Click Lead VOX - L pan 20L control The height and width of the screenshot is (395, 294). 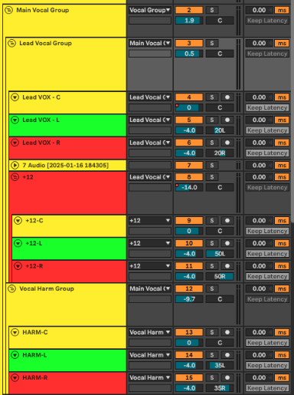[220, 130]
